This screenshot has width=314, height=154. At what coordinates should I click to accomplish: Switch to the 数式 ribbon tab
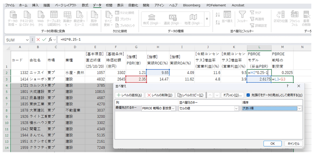pos(85,5)
